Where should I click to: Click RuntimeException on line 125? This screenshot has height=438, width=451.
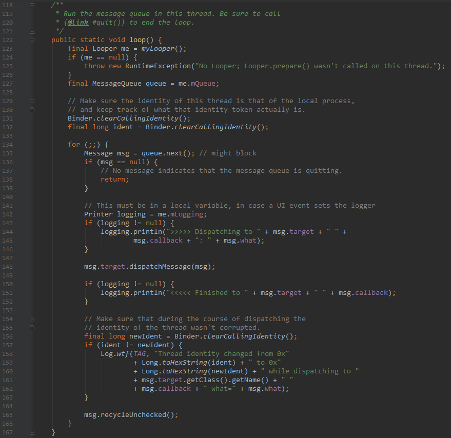click(x=158, y=66)
